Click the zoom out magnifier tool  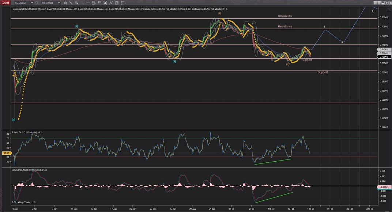coord(82,3)
